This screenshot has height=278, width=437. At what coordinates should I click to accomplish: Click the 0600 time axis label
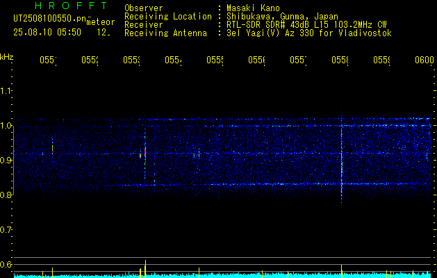424,60
